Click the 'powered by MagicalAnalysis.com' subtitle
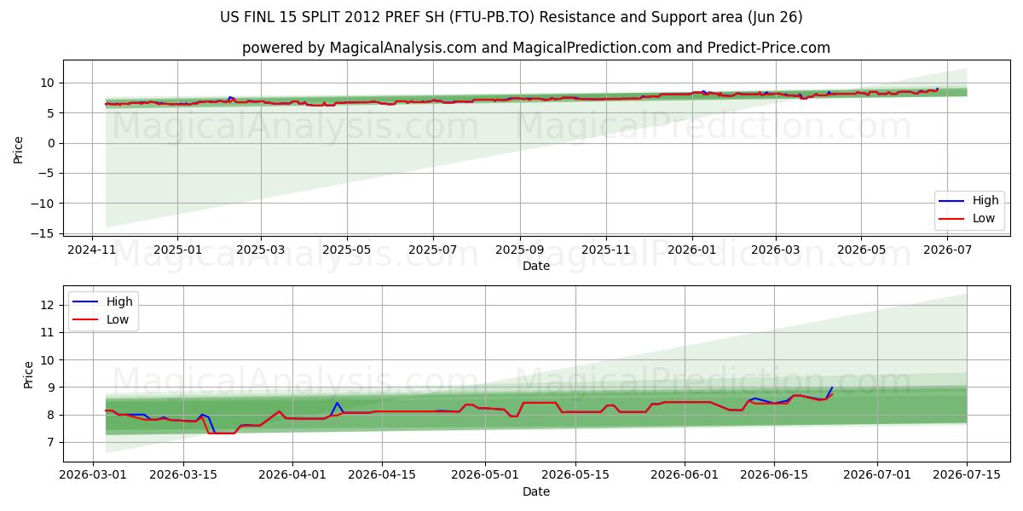The image size is (1023, 511). 536,48
